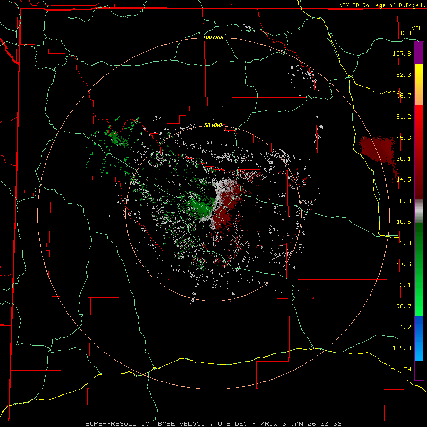This screenshot has width=427, height=427.
Task: Click the [KT] units label
Action: coord(405,33)
